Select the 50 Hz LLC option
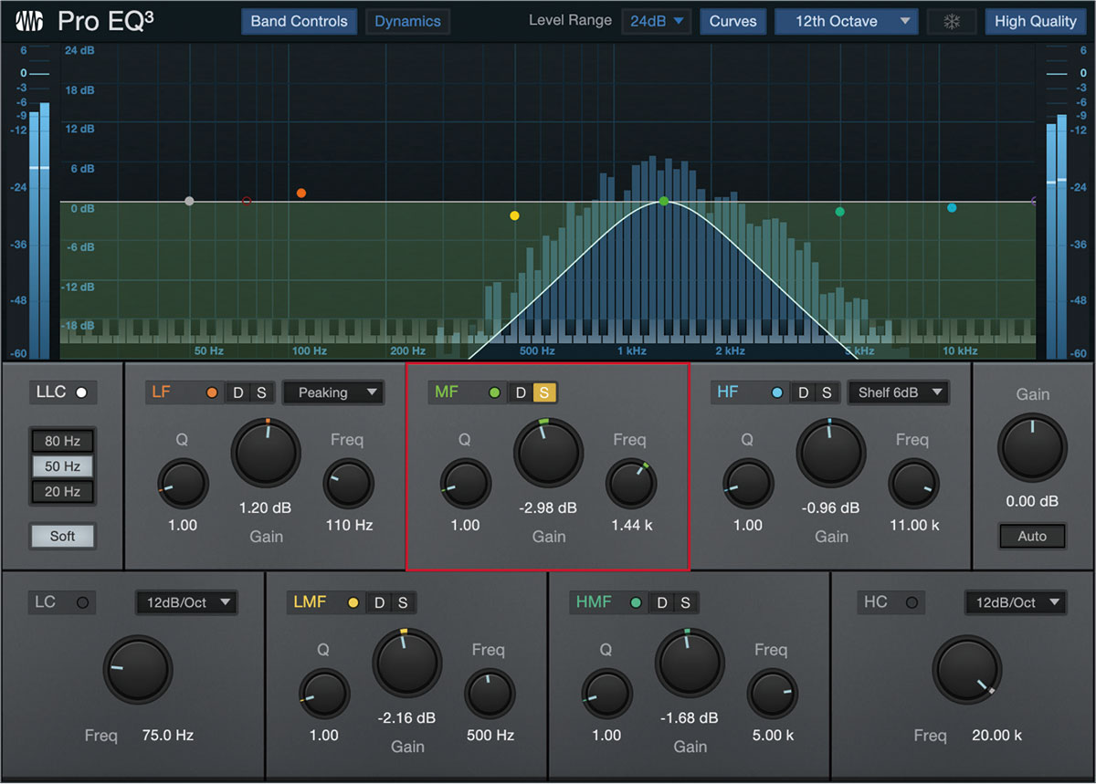This screenshot has width=1096, height=784. pyautogui.click(x=63, y=466)
